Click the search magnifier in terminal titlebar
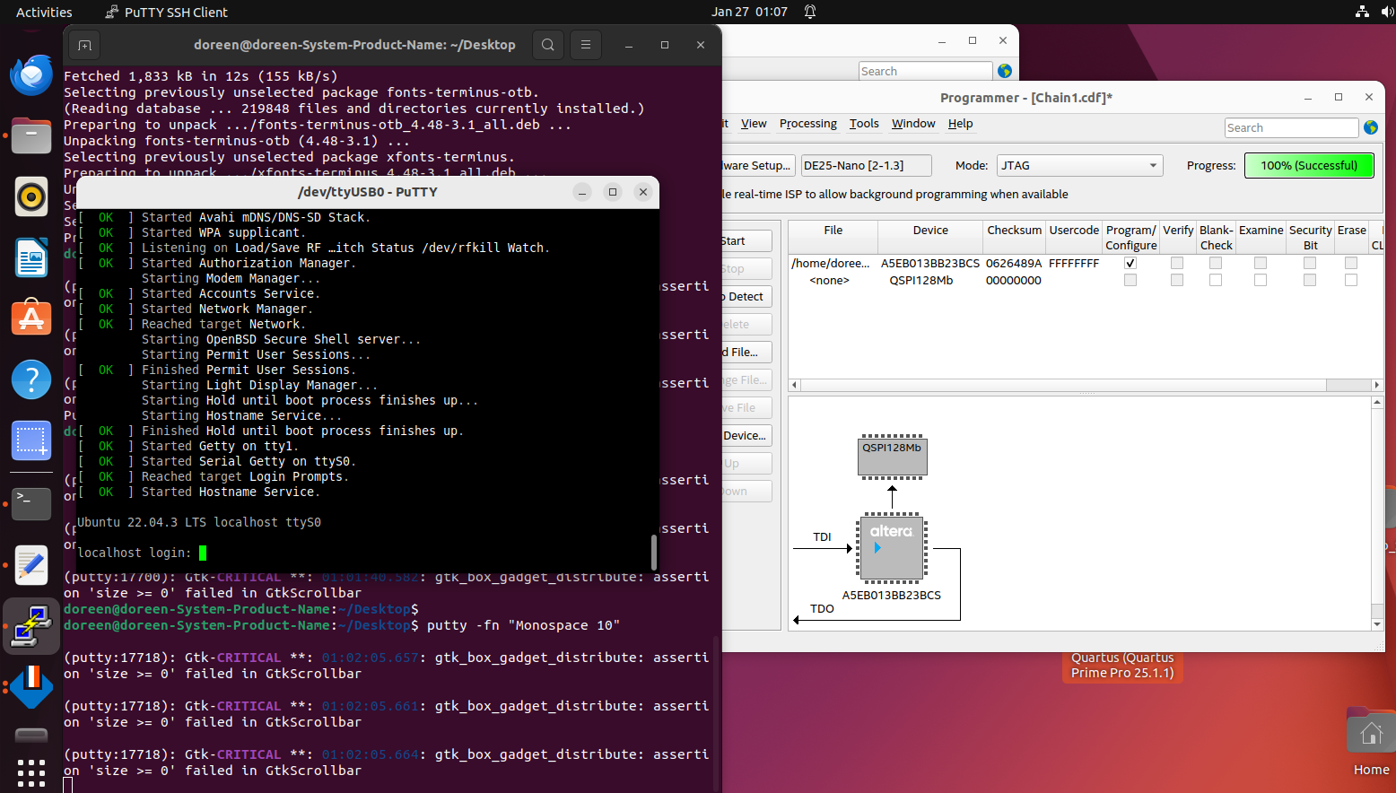Viewport: 1396px width, 793px height. click(x=548, y=44)
